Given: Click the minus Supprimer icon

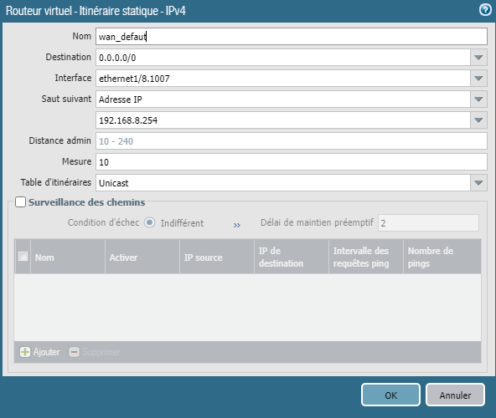Looking at the screenshot, I should pyautogui.click(x=74, y=352).
